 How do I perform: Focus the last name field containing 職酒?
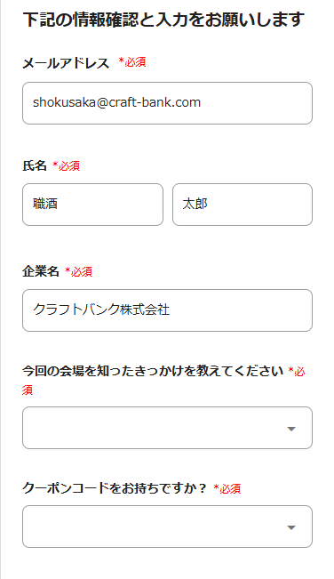pos(92,205)
